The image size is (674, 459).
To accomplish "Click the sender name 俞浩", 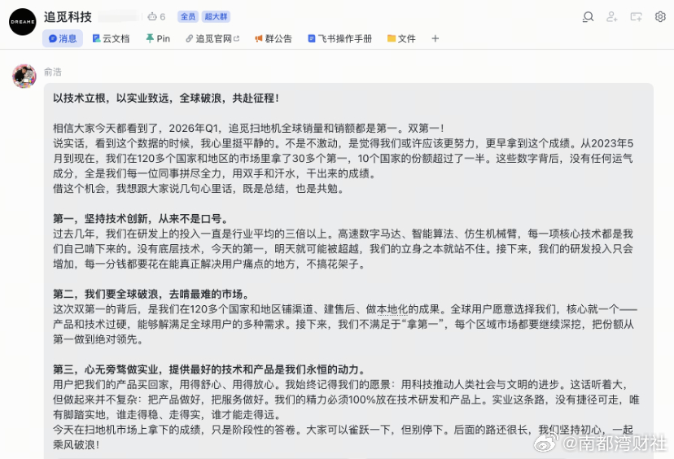I will (x=53, y=72).
